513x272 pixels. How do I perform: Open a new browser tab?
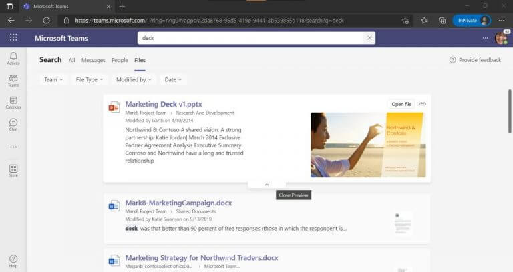tap(122, 6)
